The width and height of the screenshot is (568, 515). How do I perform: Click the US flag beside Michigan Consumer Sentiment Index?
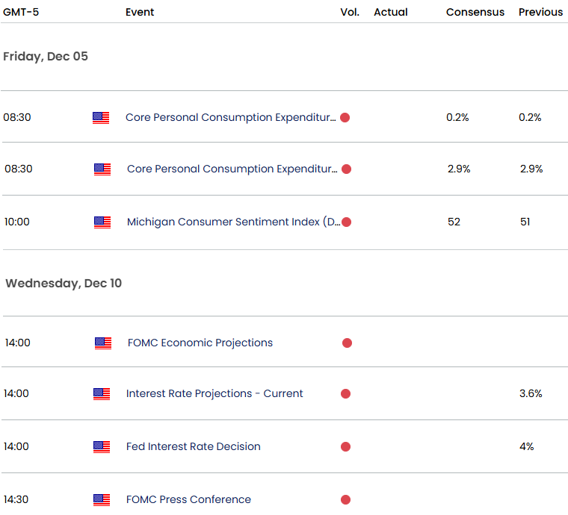(x=102, y=222)
